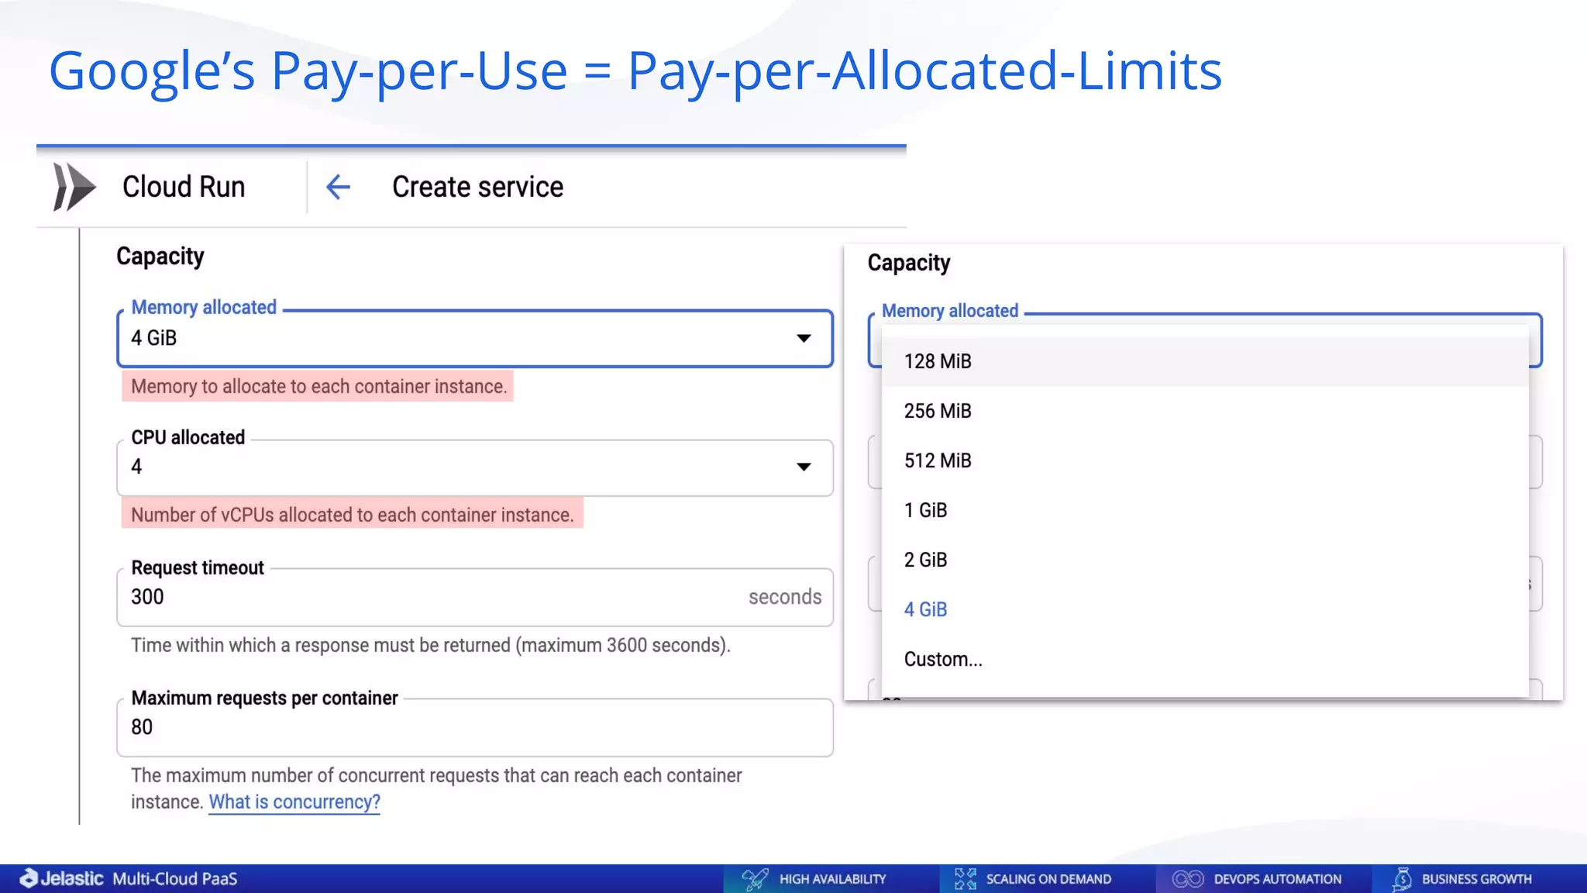Click the Scaling on Demand arrows icon
The width and height of the screenshot is (1587, 893).
[966, 879]
